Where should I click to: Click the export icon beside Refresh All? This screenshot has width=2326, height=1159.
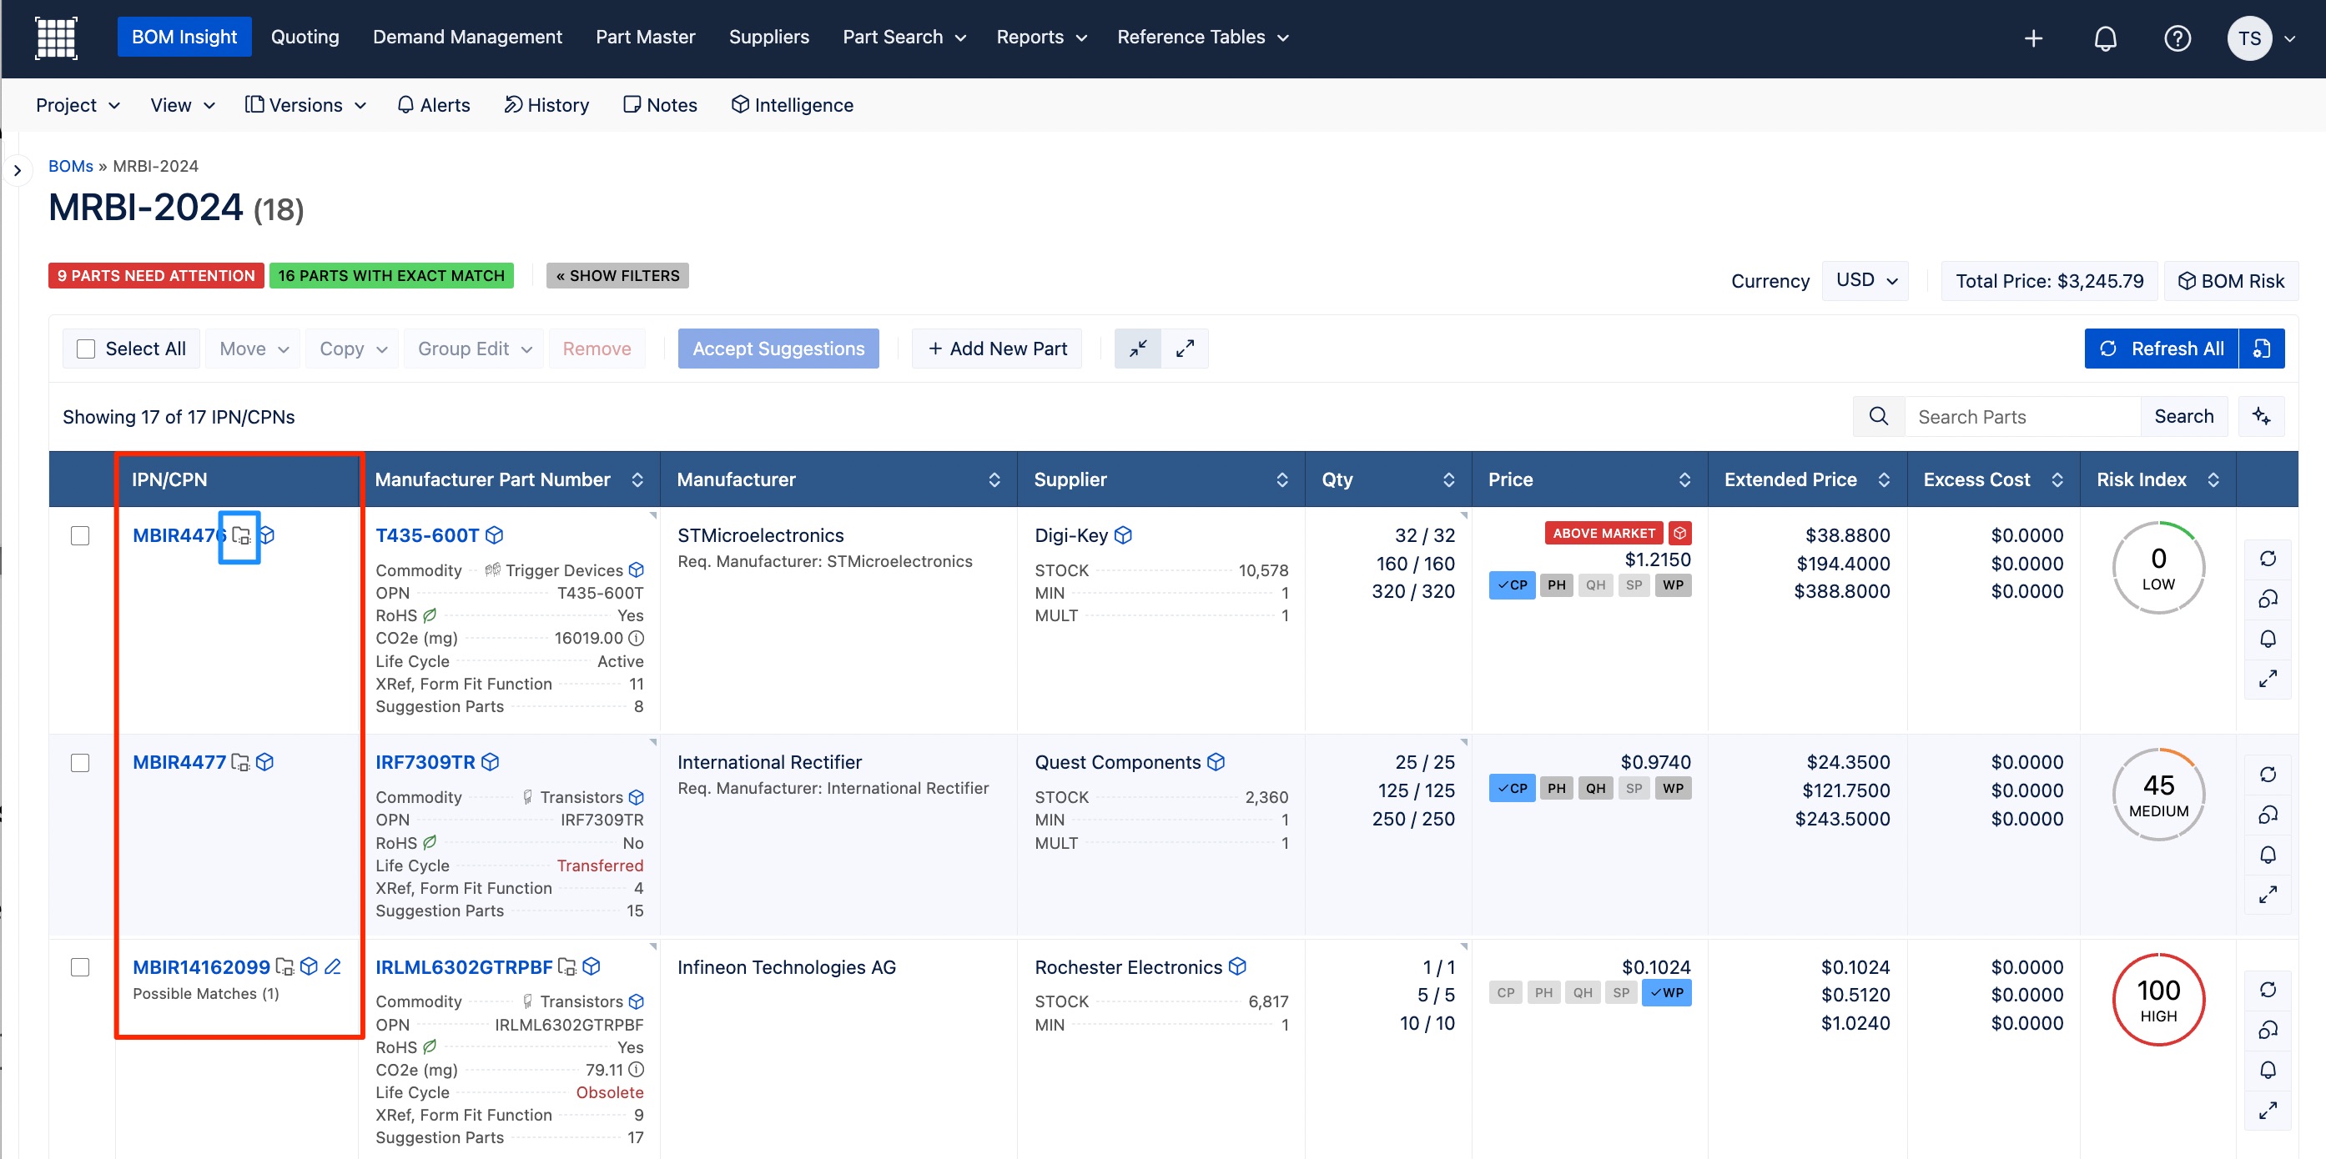click(2262, 349)
